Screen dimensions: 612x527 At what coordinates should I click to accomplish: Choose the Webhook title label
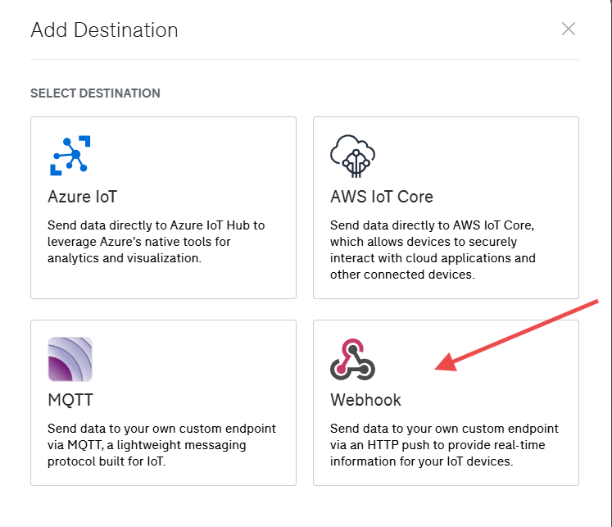click(365, 400)
